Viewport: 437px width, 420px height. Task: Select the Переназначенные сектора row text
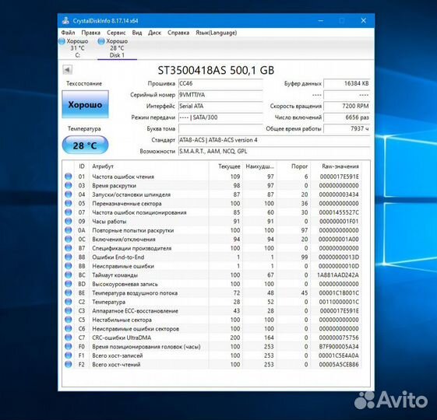[127, 204]
